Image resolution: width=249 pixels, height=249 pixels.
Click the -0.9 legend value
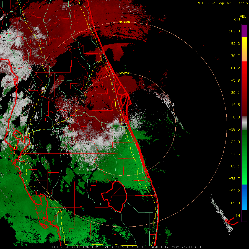tap(235, 117)
